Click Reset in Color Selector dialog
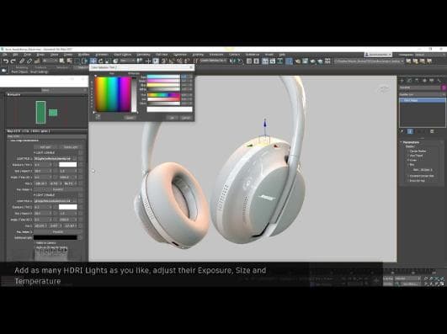Screen dimensions: 447x334 130,118
